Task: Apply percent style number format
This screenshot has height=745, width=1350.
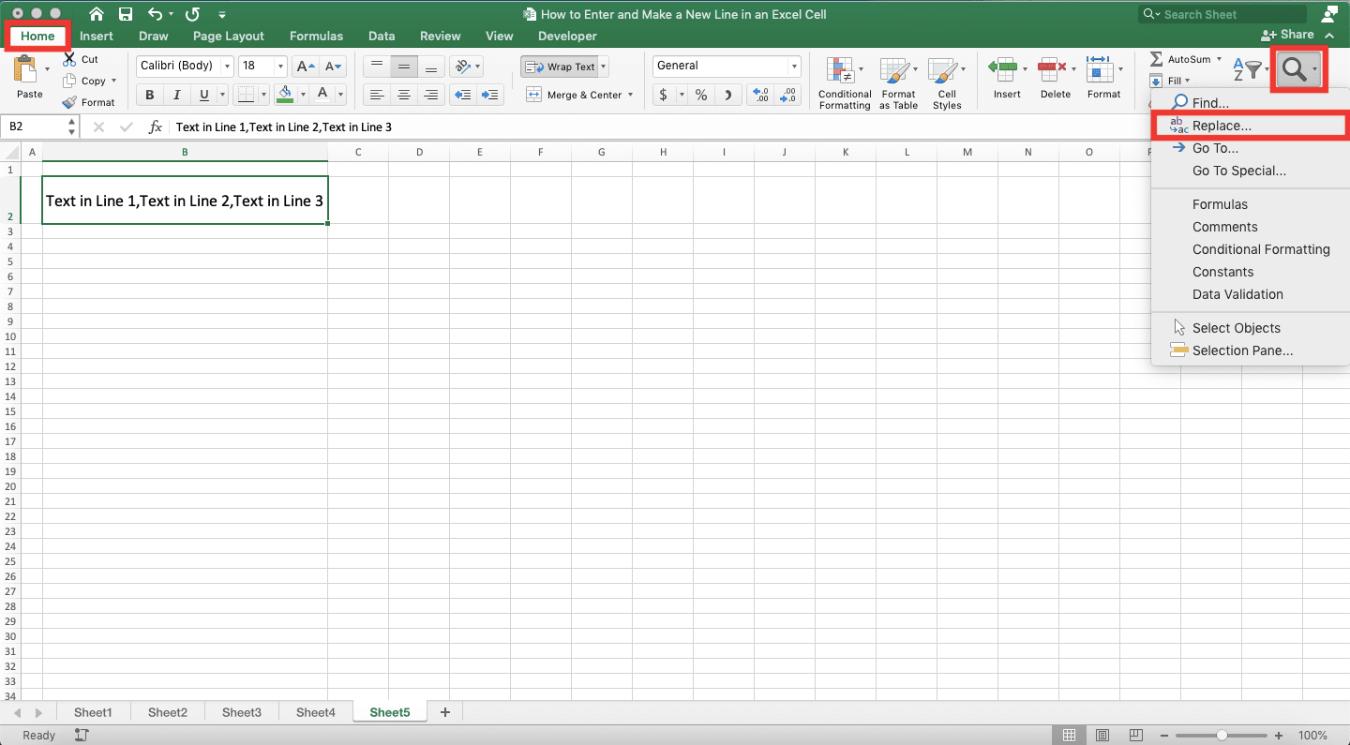Action: (700, 95)
